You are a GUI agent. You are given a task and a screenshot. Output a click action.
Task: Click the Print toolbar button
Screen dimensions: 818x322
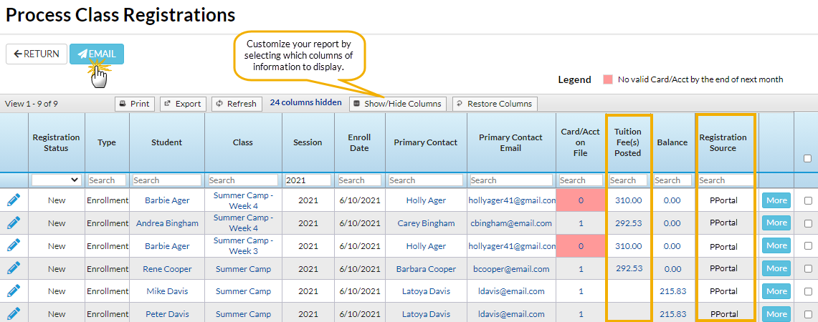point(135,104)
